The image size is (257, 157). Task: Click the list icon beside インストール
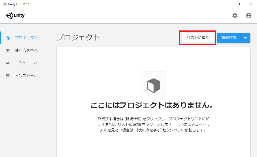pyautogui.click(x=8, y=76)
